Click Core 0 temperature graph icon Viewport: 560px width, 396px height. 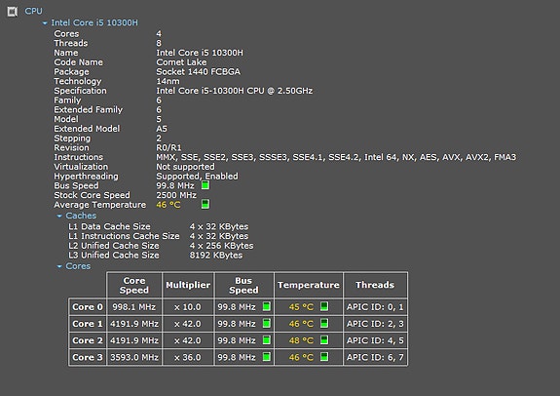324,306
